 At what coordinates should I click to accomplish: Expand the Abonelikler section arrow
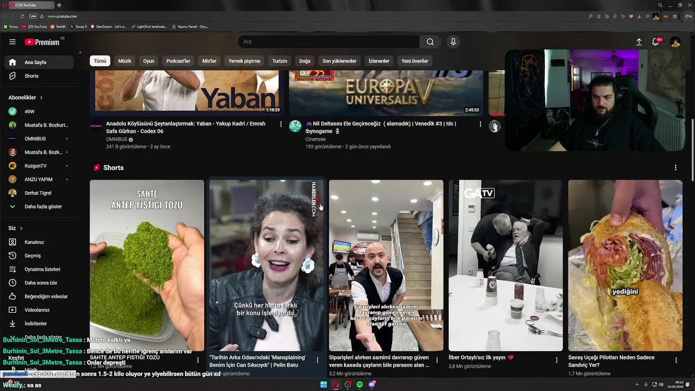coord(41,98)
